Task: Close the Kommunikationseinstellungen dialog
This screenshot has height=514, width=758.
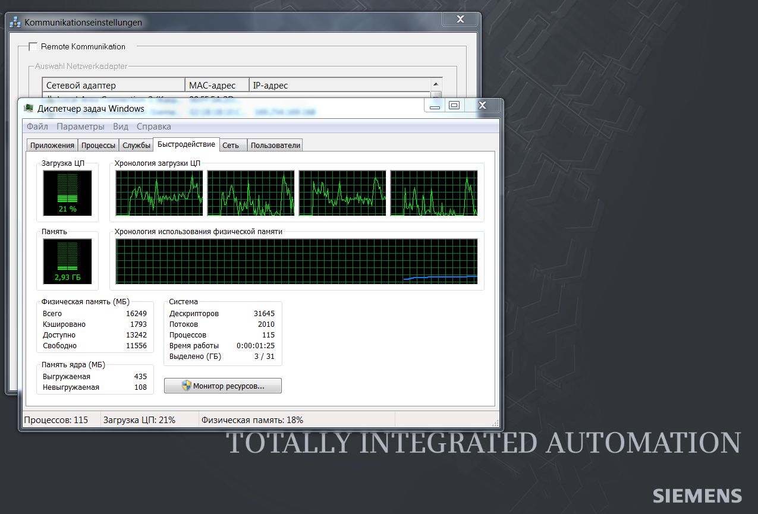Action: 461,20
